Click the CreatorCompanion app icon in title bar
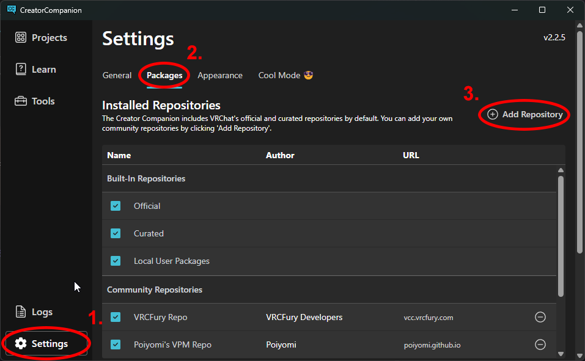 pos(11,10)
